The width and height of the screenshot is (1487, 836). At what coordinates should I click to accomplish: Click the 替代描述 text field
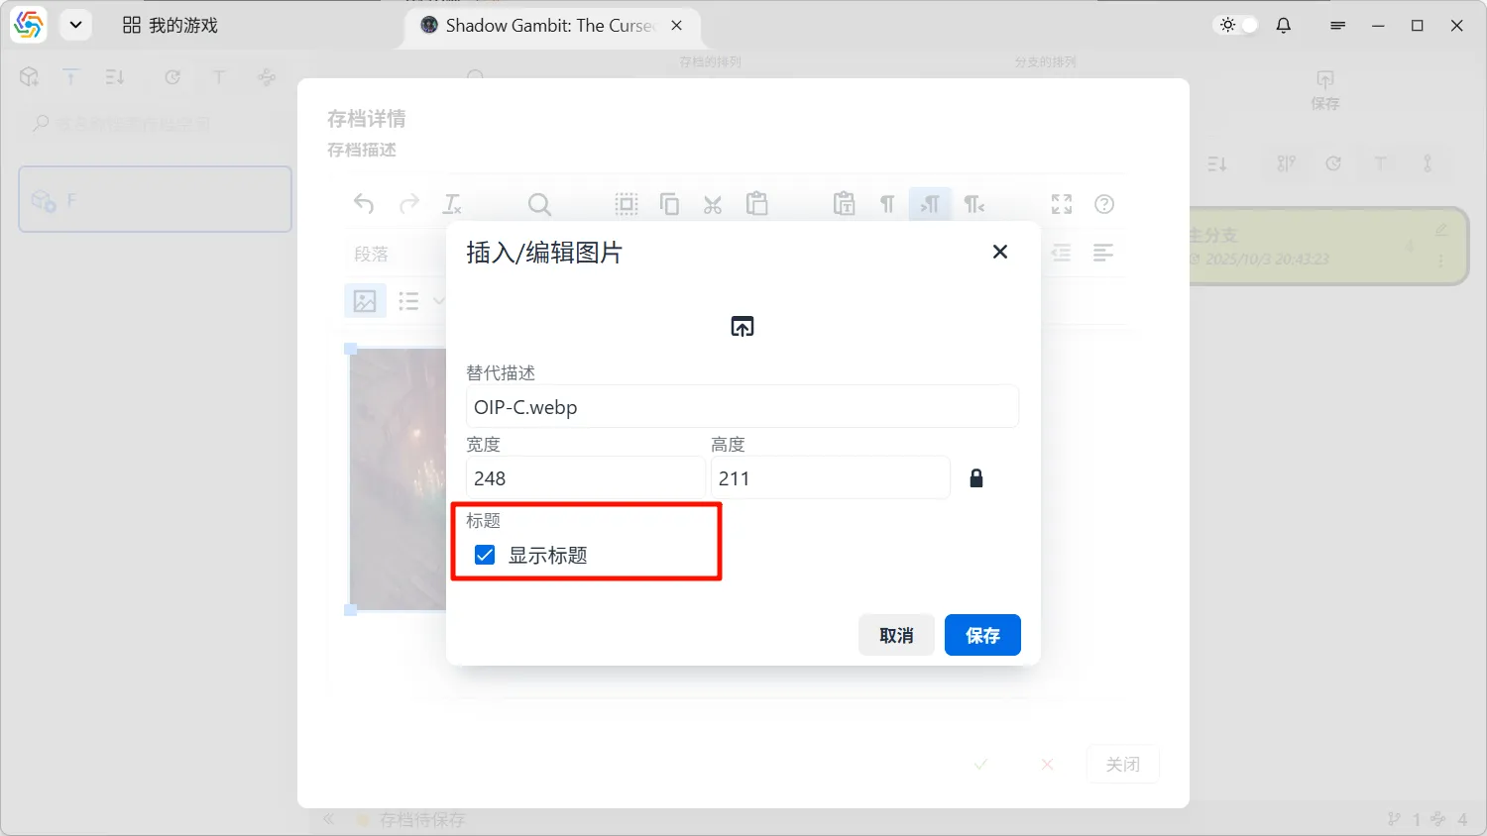(742, 407)
